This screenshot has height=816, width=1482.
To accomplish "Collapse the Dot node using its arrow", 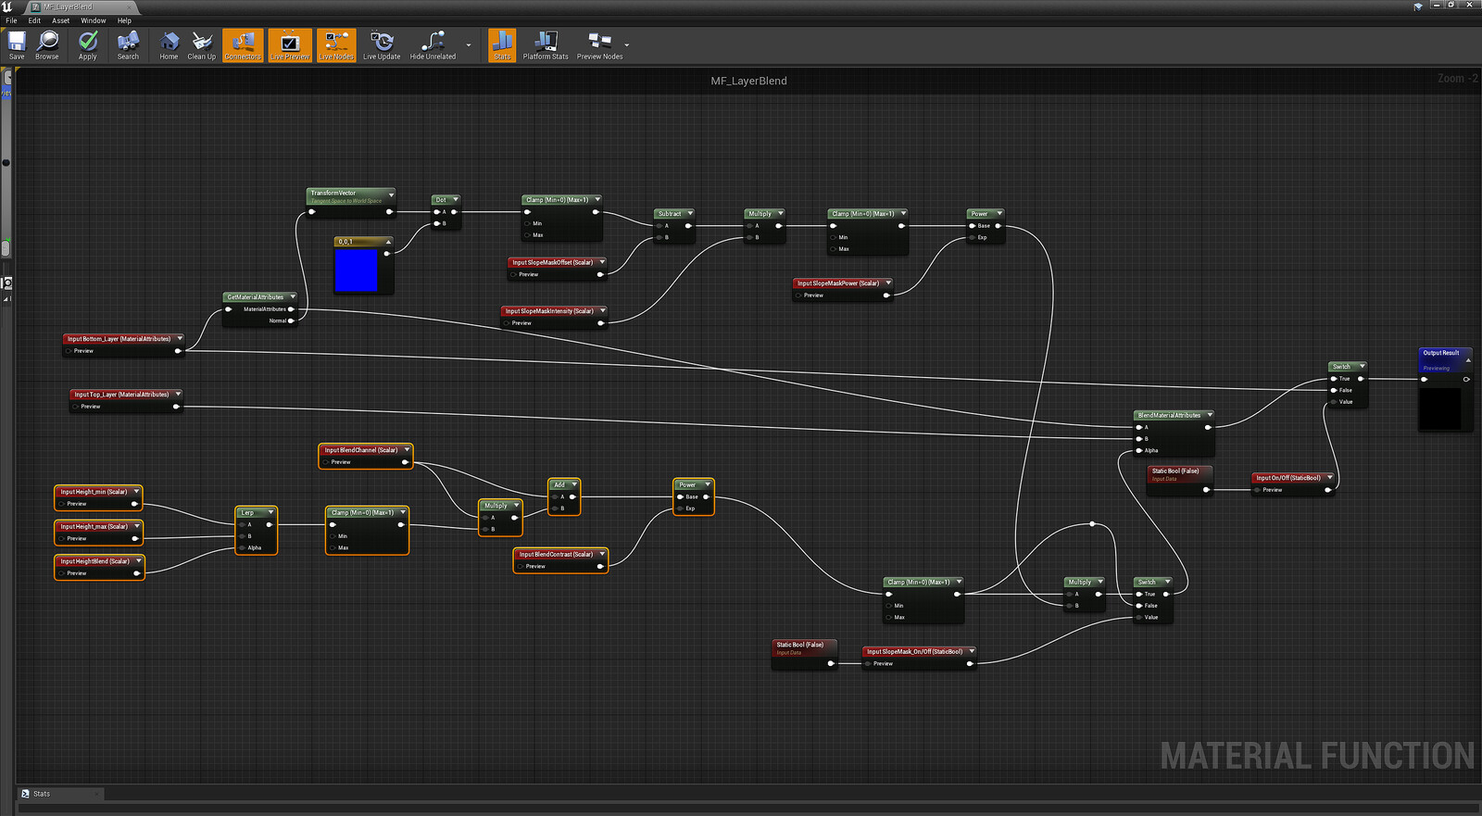I will (x=455, y=199).
